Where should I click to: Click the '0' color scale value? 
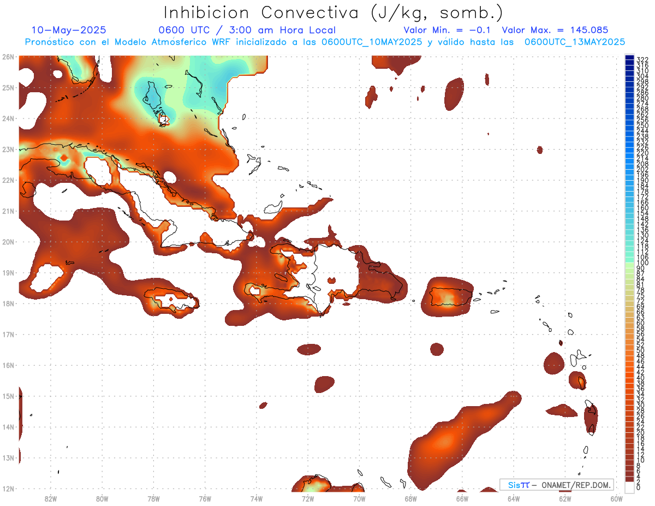pos(639,487)
